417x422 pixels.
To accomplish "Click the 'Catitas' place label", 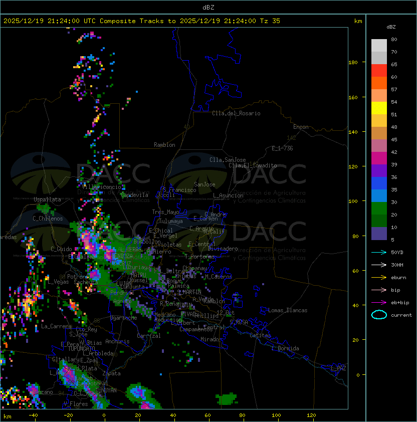I will click(x=260, y=335).
